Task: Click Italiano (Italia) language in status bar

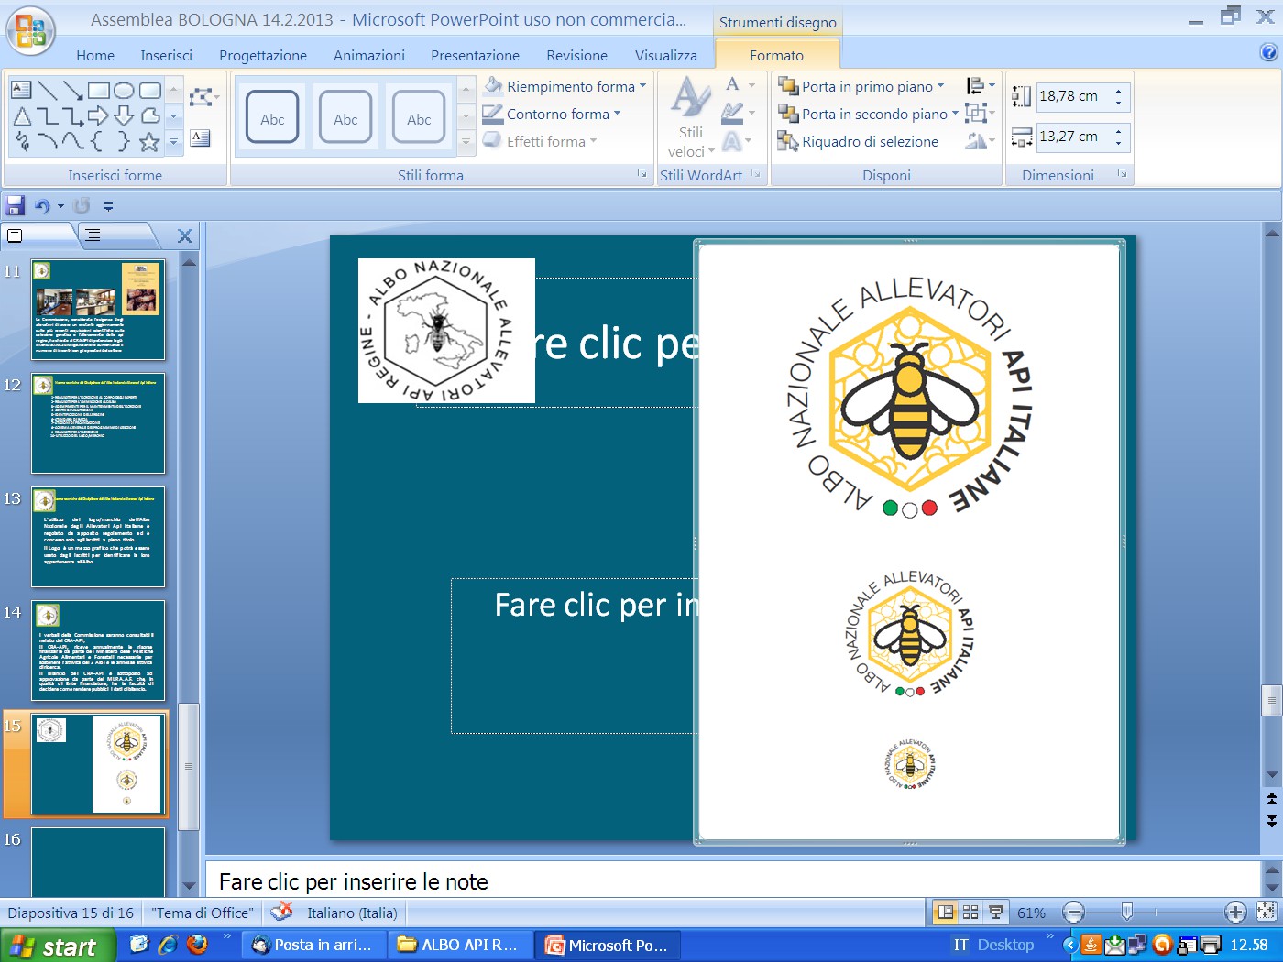Action: pos(352,913)
